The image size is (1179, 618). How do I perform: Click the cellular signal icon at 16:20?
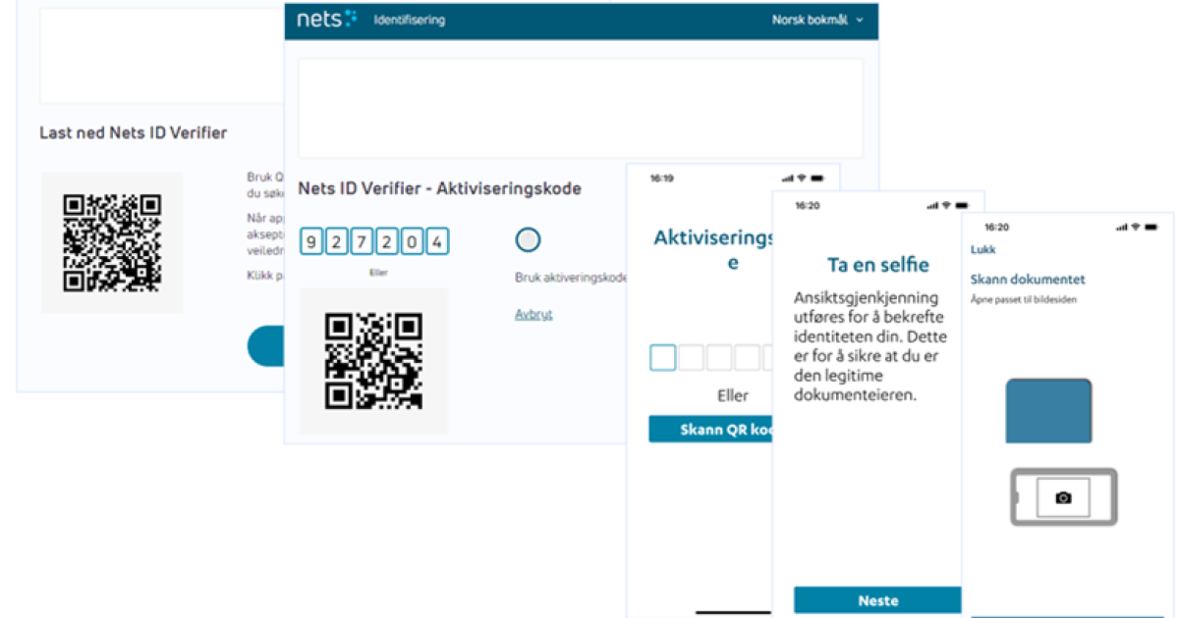pos(931,205)
